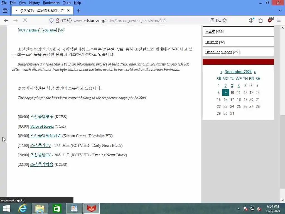Open the Voice of Korea link
Image resolution: width=285 pixels, height=214 pixels.
[42, 126]
